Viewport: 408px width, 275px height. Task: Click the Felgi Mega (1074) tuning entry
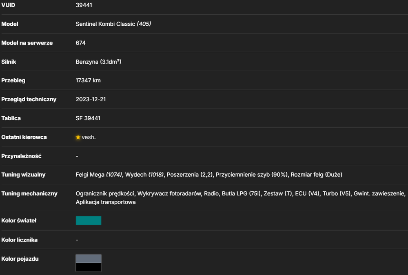(x=99, y=175)
